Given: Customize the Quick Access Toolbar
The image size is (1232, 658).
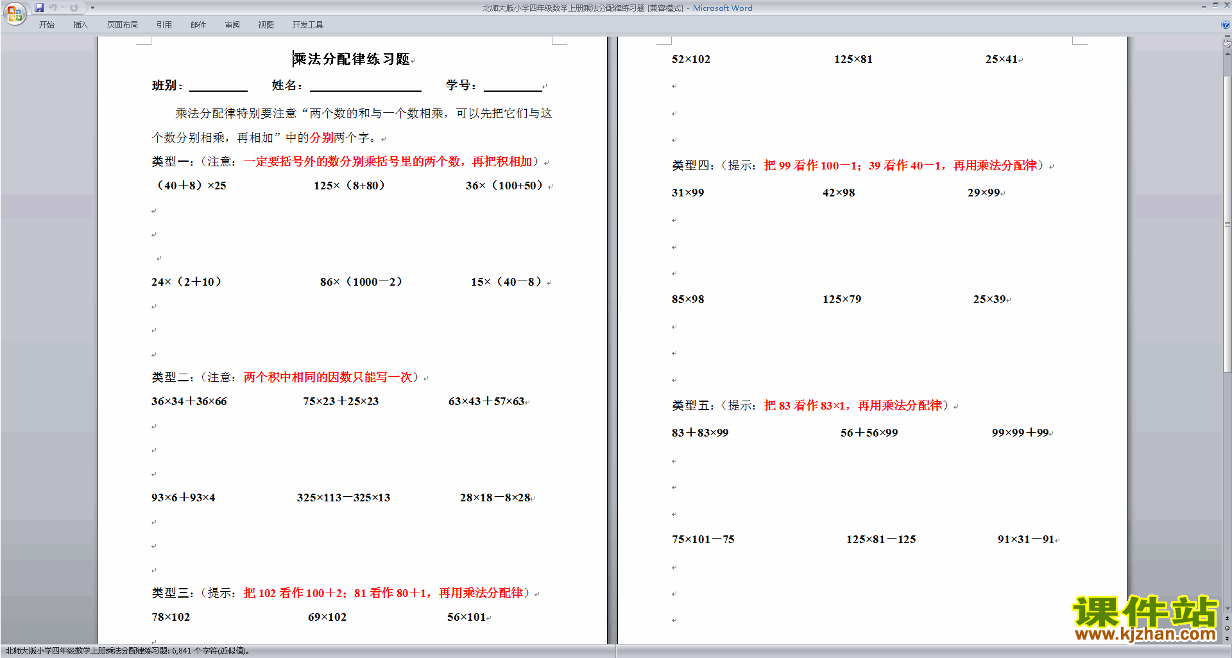Looking at the screenshot, I should 92,8.
